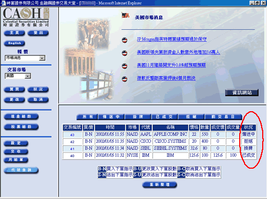This screenshot has width=267, height=199.
Task: Switch to the 傳送中 orders tab
Action: 111,117
